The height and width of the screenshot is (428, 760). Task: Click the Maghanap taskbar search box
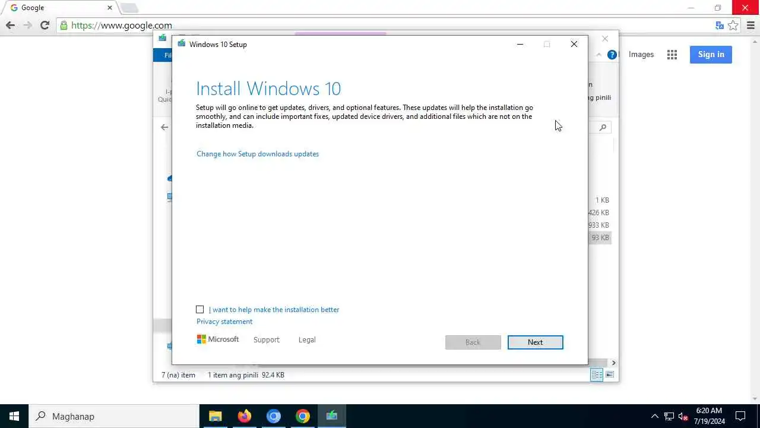click(x=114, y=416)
